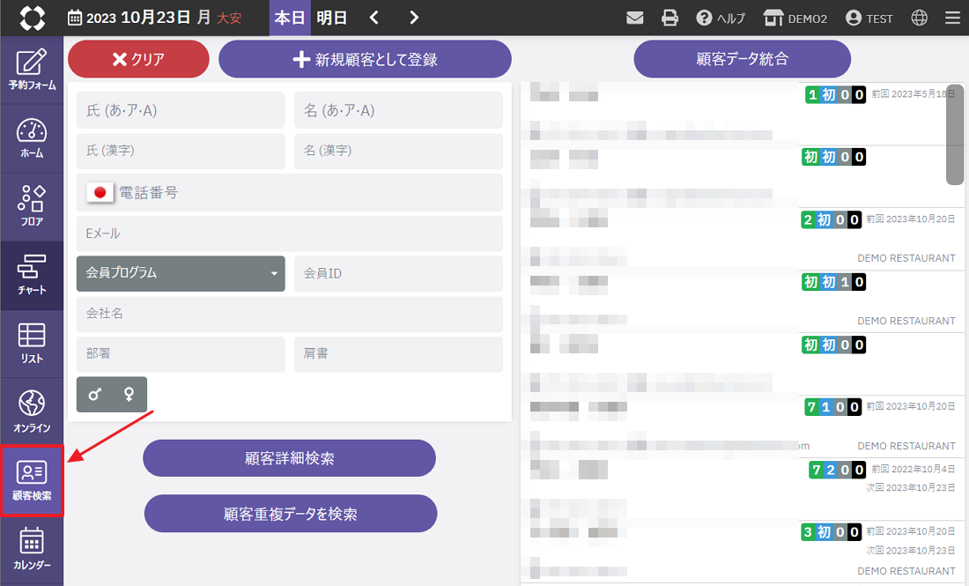Click the Eメール input field

click(x=290, y=234)
